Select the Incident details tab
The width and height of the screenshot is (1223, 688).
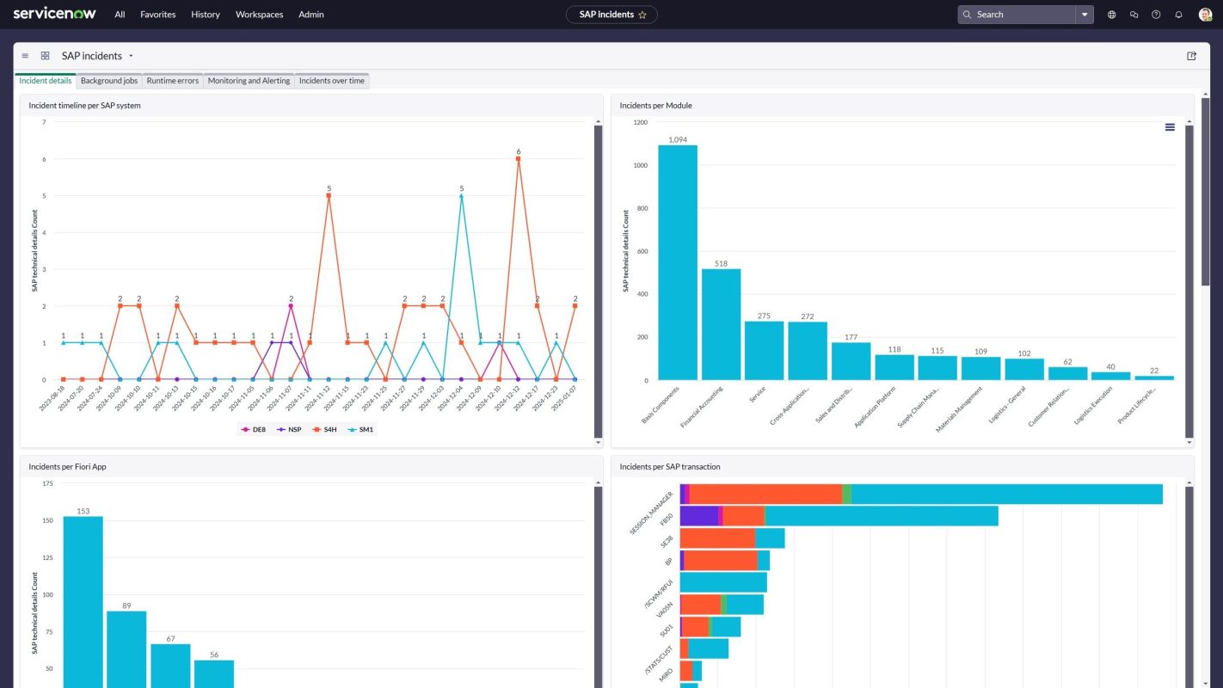click(x=46, y=81)
